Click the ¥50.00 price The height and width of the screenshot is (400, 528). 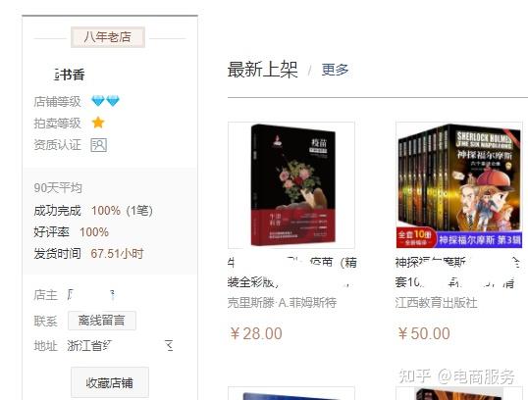(424, 333)
